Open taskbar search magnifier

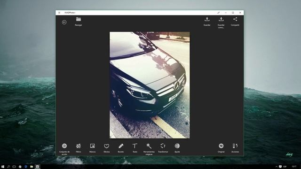coord(8,167)
